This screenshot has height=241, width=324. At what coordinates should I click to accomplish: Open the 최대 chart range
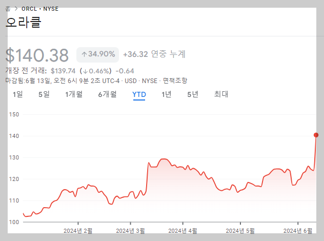tap(221, 94)
